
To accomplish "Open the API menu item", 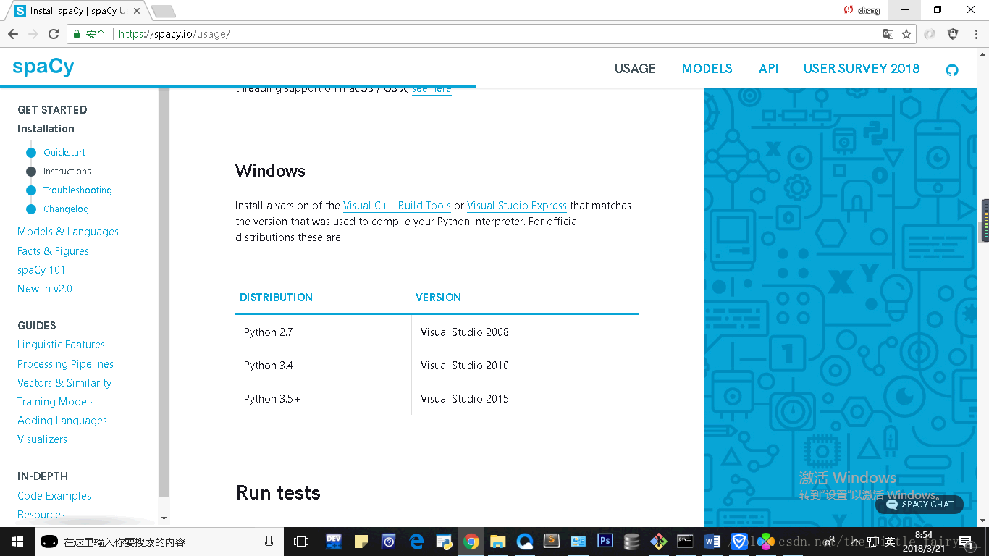I will 768,69.
